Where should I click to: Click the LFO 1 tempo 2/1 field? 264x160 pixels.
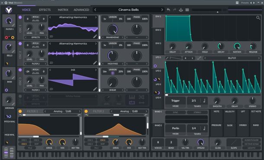193,101
